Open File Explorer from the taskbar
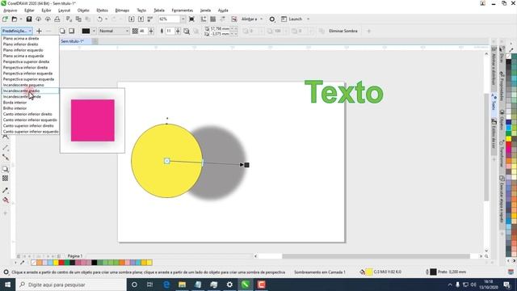Viewport: 517px width, 291px height. tap(182, 285)
